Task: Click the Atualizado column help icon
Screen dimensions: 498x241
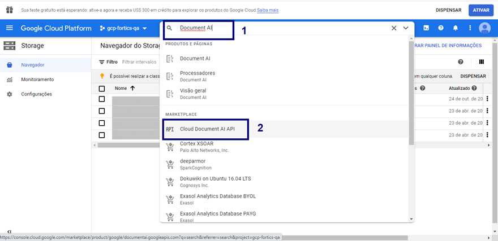Action: pyautogui.click(x=474, y=89)
